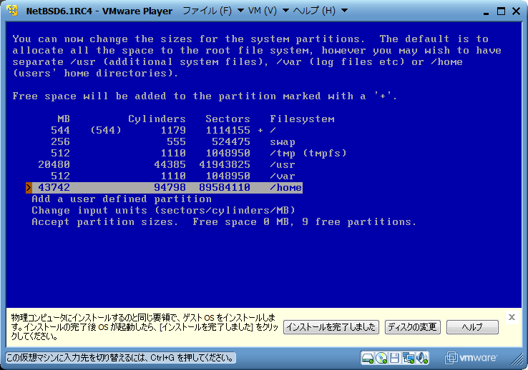Click the Ctrl+G input hint in the status bar
Viewport: 528px width, 370px height.
(120, 358)
